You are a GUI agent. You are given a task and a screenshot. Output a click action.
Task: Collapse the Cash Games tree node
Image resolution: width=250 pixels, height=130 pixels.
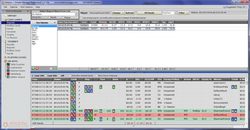(x=3, y=20)
